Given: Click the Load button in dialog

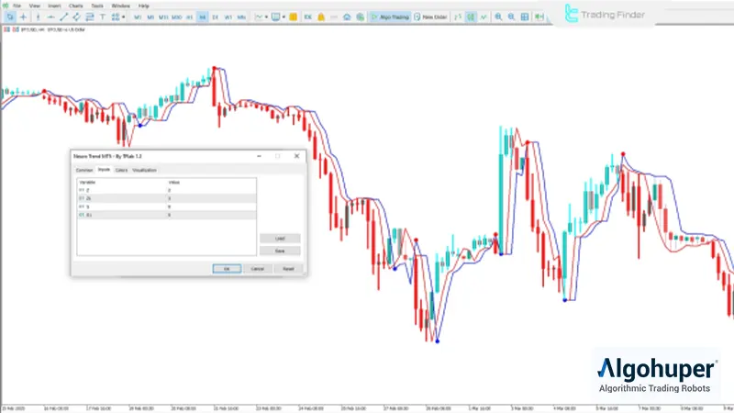Looking at the screenshot, I should [280, 239].
